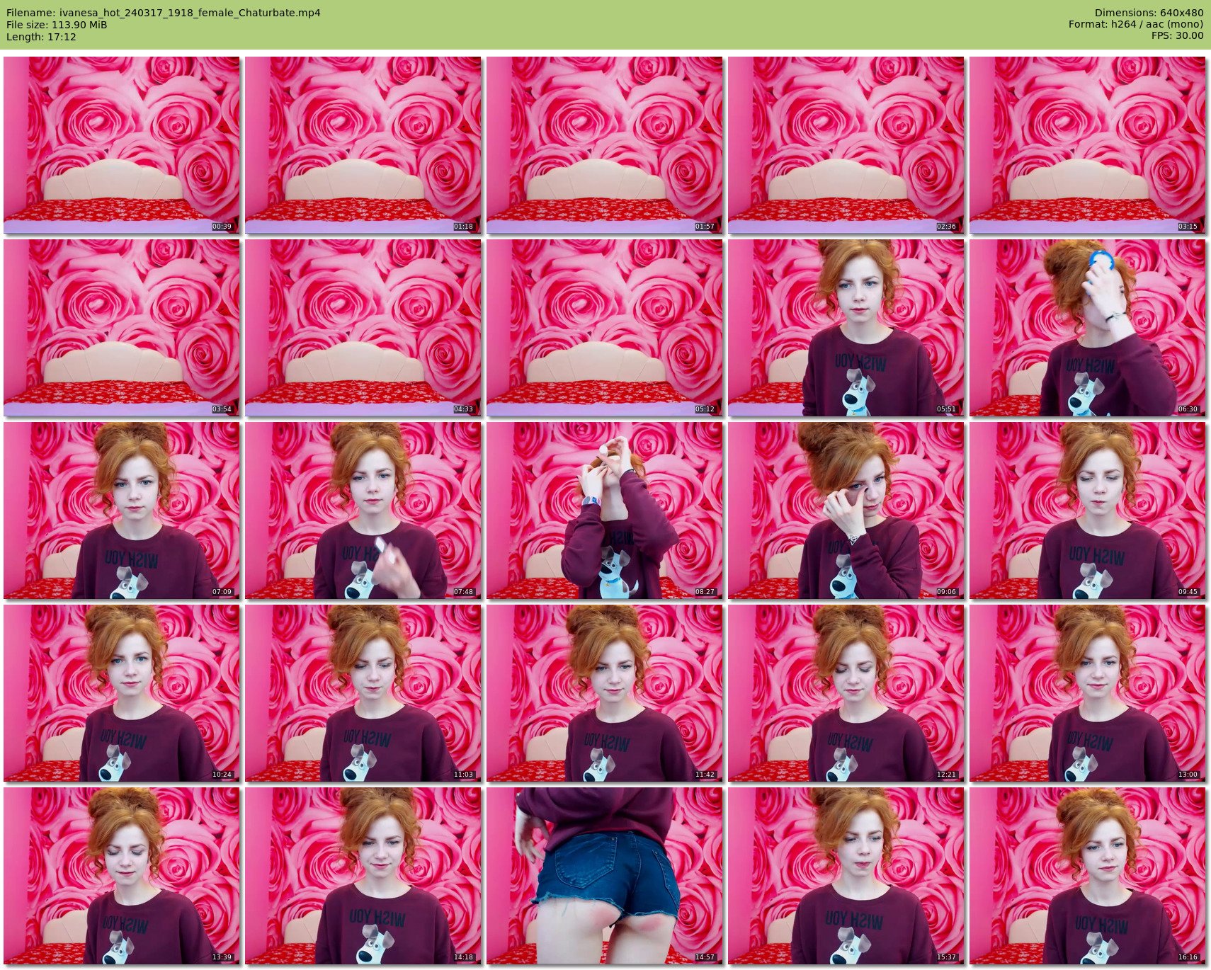The height and width of the screenshot is (970, 1211).
Task: Open the thumbnail stamped 01:18
Action: 363,145
